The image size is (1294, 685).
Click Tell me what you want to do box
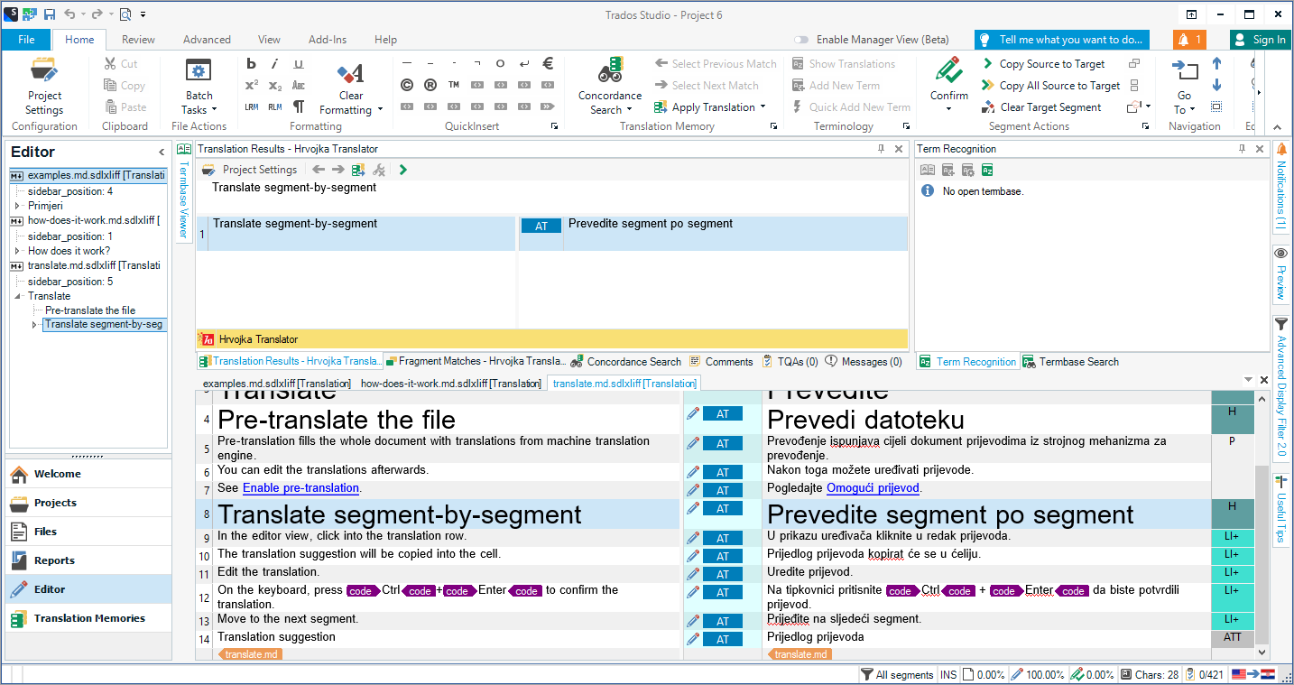[x=1062, y=40]
